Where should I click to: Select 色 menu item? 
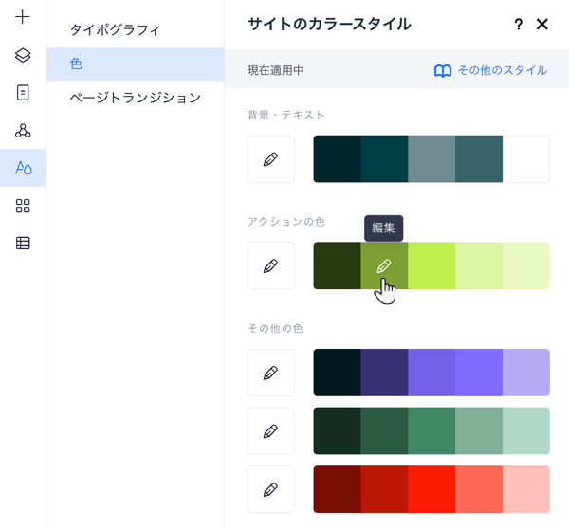[136, 64]
